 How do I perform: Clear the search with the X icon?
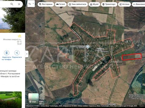pyautogui.click(x=19, y=4)
